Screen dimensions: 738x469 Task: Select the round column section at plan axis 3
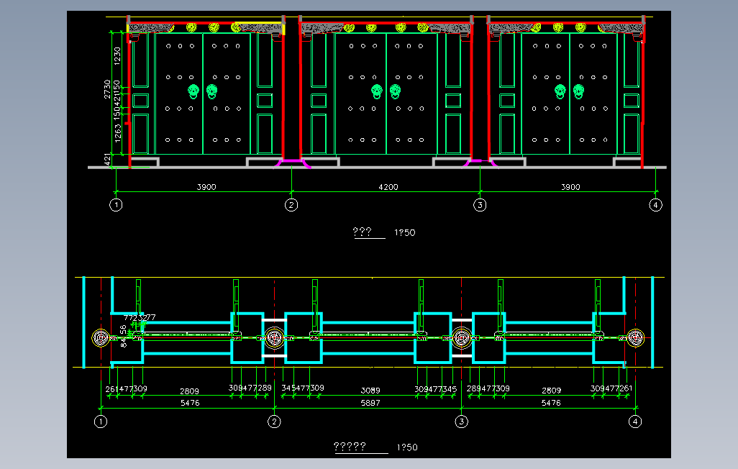point(461,338)
